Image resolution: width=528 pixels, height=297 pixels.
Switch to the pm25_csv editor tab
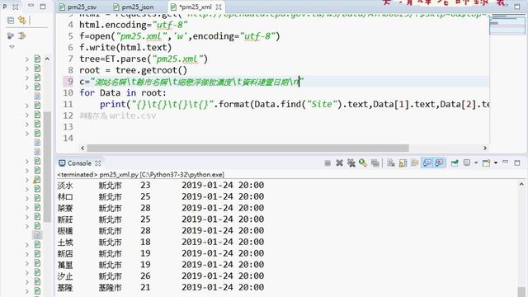click(78, 7)
